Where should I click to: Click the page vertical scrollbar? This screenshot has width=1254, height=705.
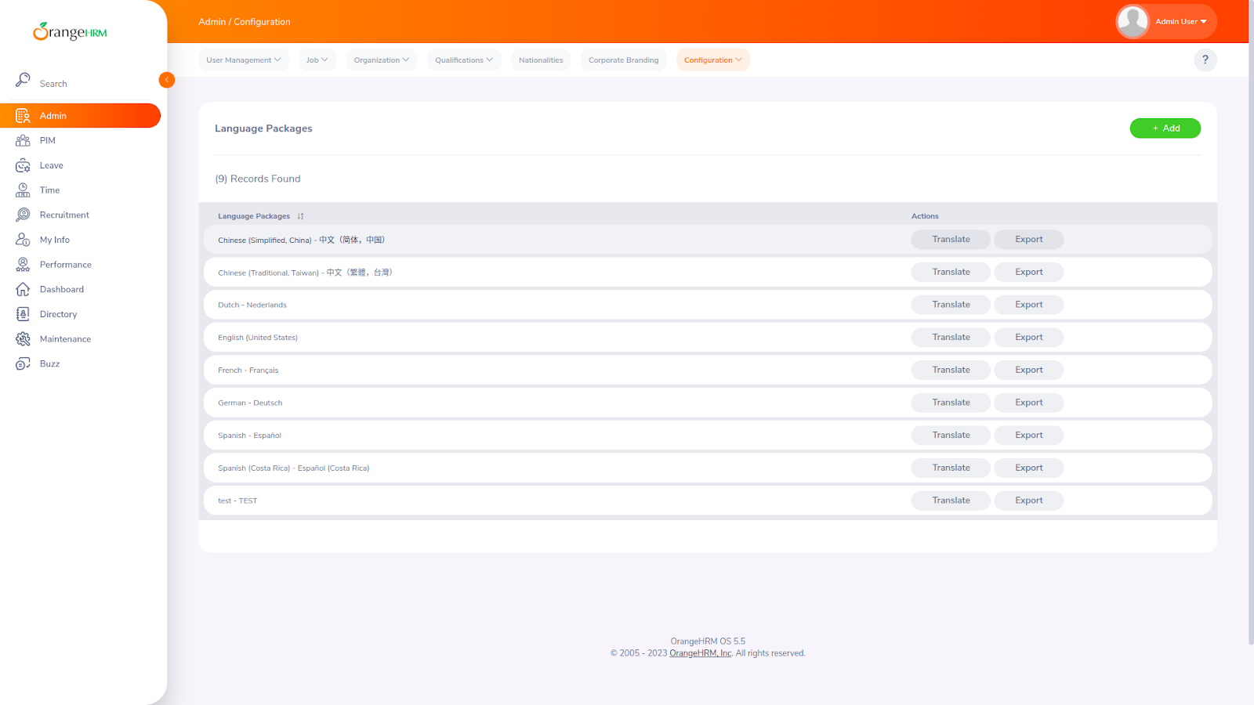(x=1250, y=321)
